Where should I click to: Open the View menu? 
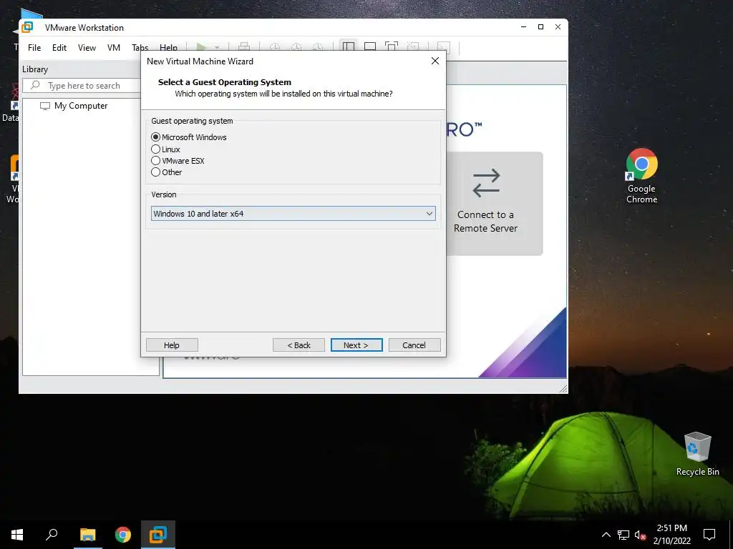pos(87,48)
